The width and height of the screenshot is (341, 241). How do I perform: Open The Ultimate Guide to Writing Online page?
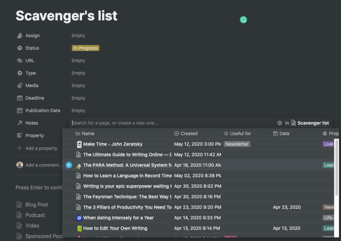127,155
